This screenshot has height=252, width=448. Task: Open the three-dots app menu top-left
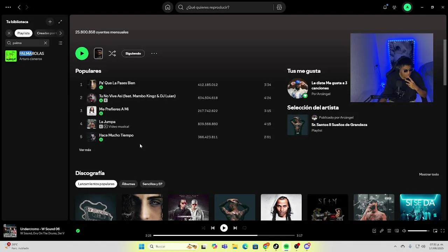(8, 7)
